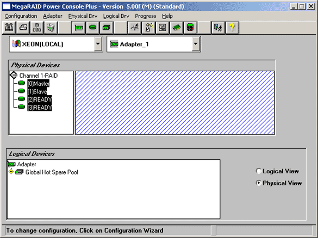Open the Adapter_1 dropdown arrow
Viewport: 318px width, 238px height.
[196, 44]
